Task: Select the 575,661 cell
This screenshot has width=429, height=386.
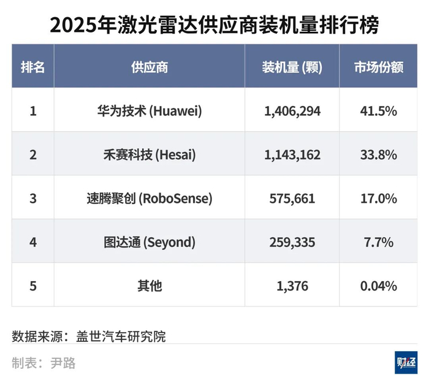Action: [292, 199]
